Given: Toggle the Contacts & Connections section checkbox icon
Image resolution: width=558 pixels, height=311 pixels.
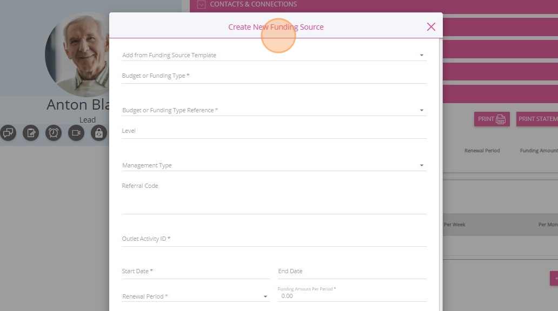Looking at the screenshot, I should click(202, 5).
